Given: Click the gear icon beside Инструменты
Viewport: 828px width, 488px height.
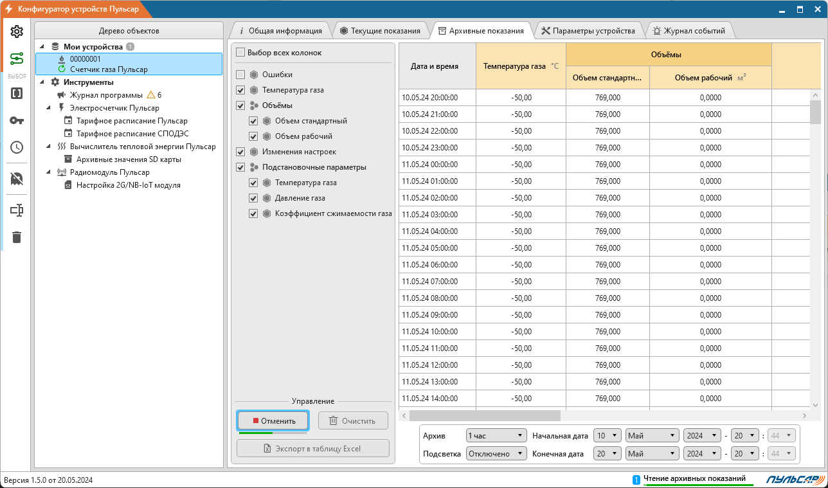Looking at the screenshot, I should click(x=55, y=82).
